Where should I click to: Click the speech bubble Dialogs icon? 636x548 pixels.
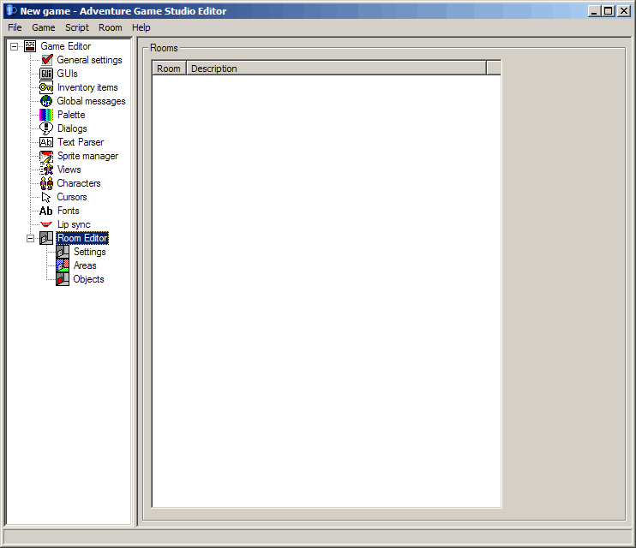click(x=45, y=129)
